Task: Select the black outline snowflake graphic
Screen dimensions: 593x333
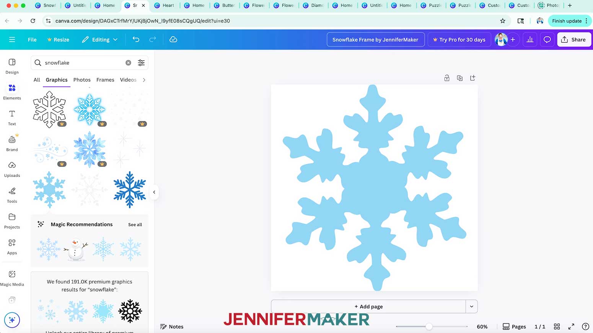Action: [x=49, y=109]
